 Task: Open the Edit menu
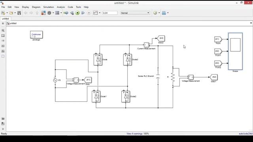click(x=9, y=7)
